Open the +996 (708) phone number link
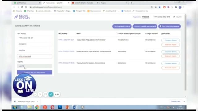 (66, 40)
